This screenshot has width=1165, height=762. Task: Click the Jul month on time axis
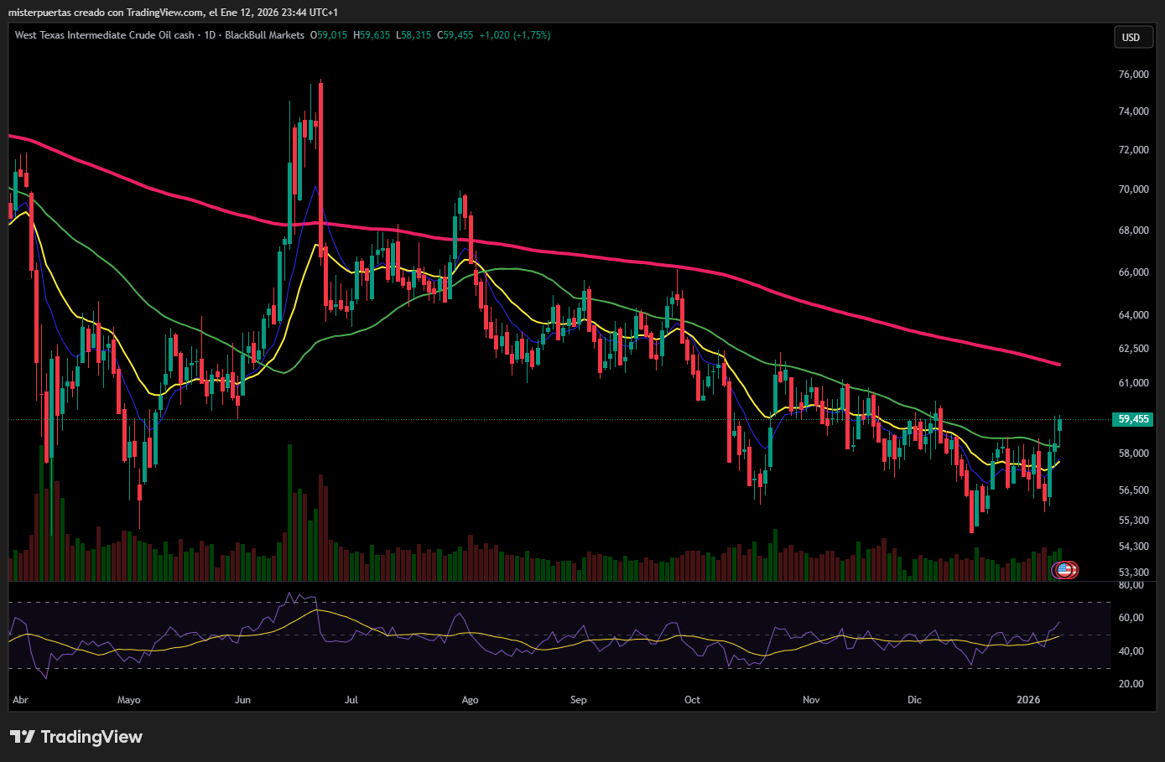[351, 700]
